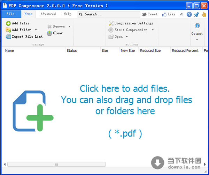The image size is (209, 175).
Task: Click the blue pushpin icon
Action: (x=196, y=14)
